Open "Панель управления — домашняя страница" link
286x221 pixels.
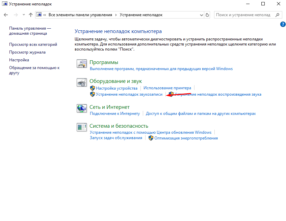tap(30, 31)
